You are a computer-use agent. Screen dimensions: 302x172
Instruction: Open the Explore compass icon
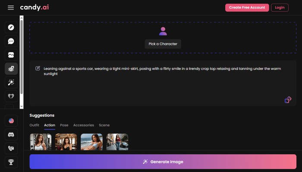(x=11, y=27)
